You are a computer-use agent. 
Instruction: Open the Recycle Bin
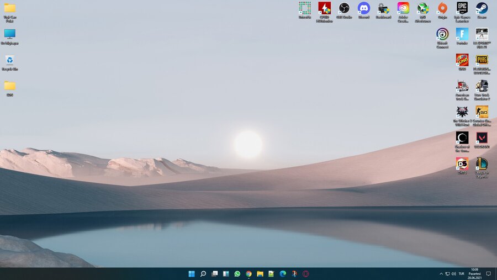coord(9,60)
